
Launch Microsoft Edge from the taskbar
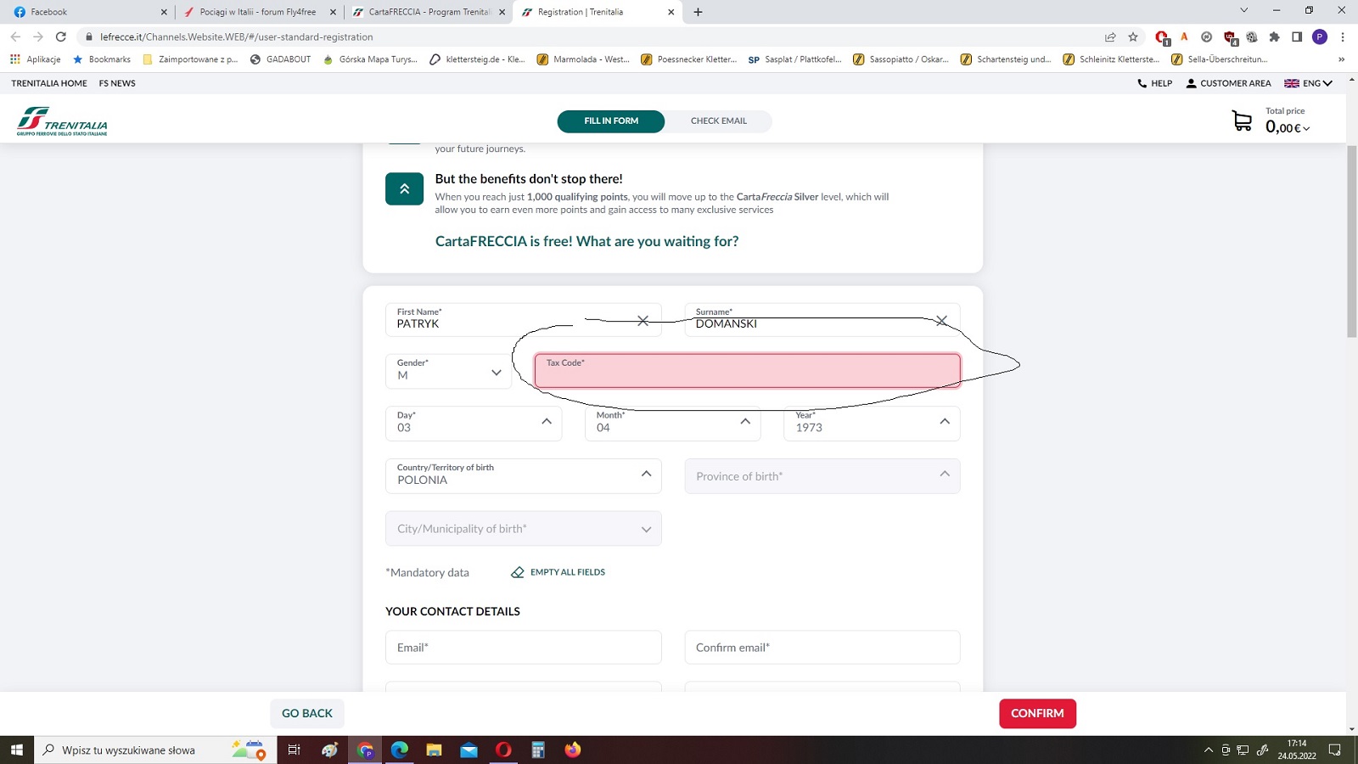click(400, 750)
